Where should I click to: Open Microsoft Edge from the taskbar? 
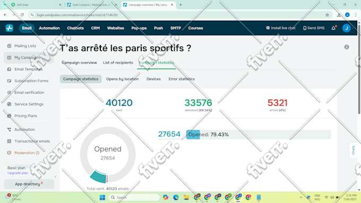coord(176,198)
